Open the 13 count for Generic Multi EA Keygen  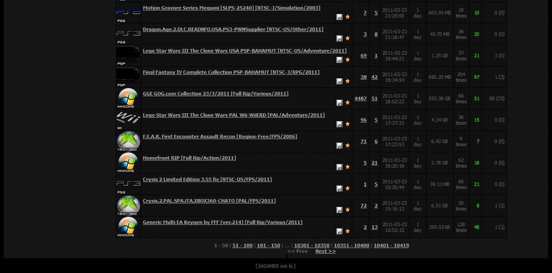pyautogui.click(x=375, y=227)
